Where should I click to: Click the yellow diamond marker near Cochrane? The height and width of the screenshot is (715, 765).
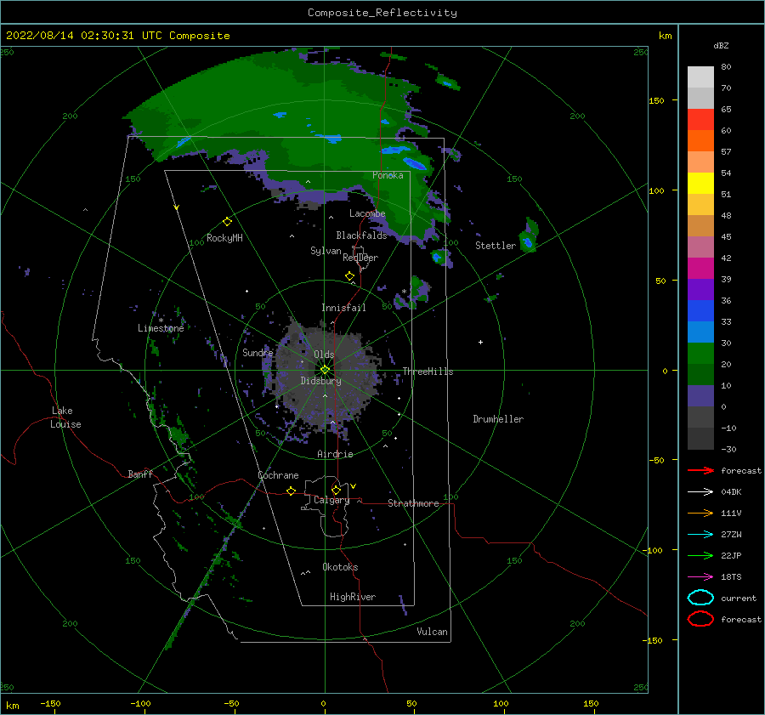click(x=292, y=491)
